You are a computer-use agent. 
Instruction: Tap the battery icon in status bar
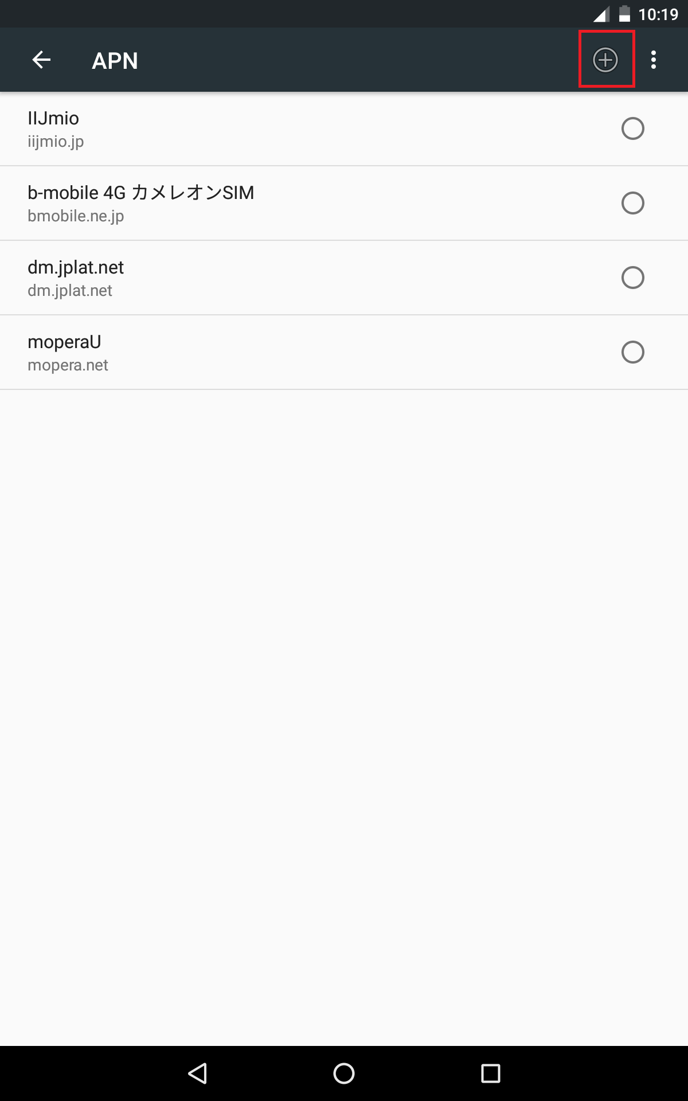point(624,14)
